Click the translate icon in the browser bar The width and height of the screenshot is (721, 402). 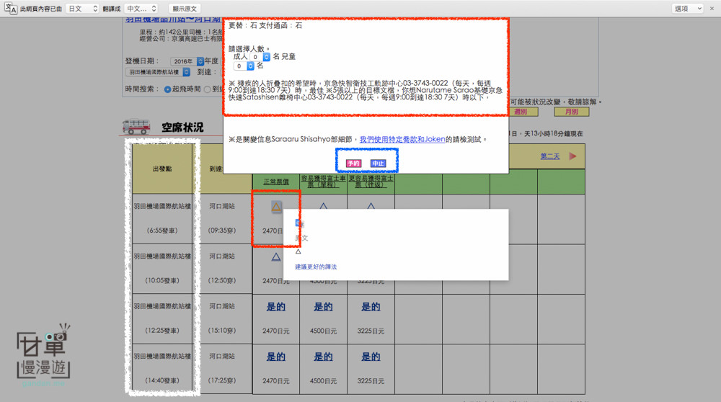point(10,8)
